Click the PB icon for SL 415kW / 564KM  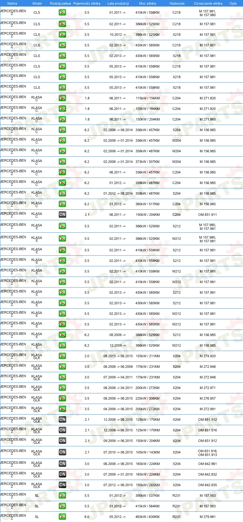62,506
